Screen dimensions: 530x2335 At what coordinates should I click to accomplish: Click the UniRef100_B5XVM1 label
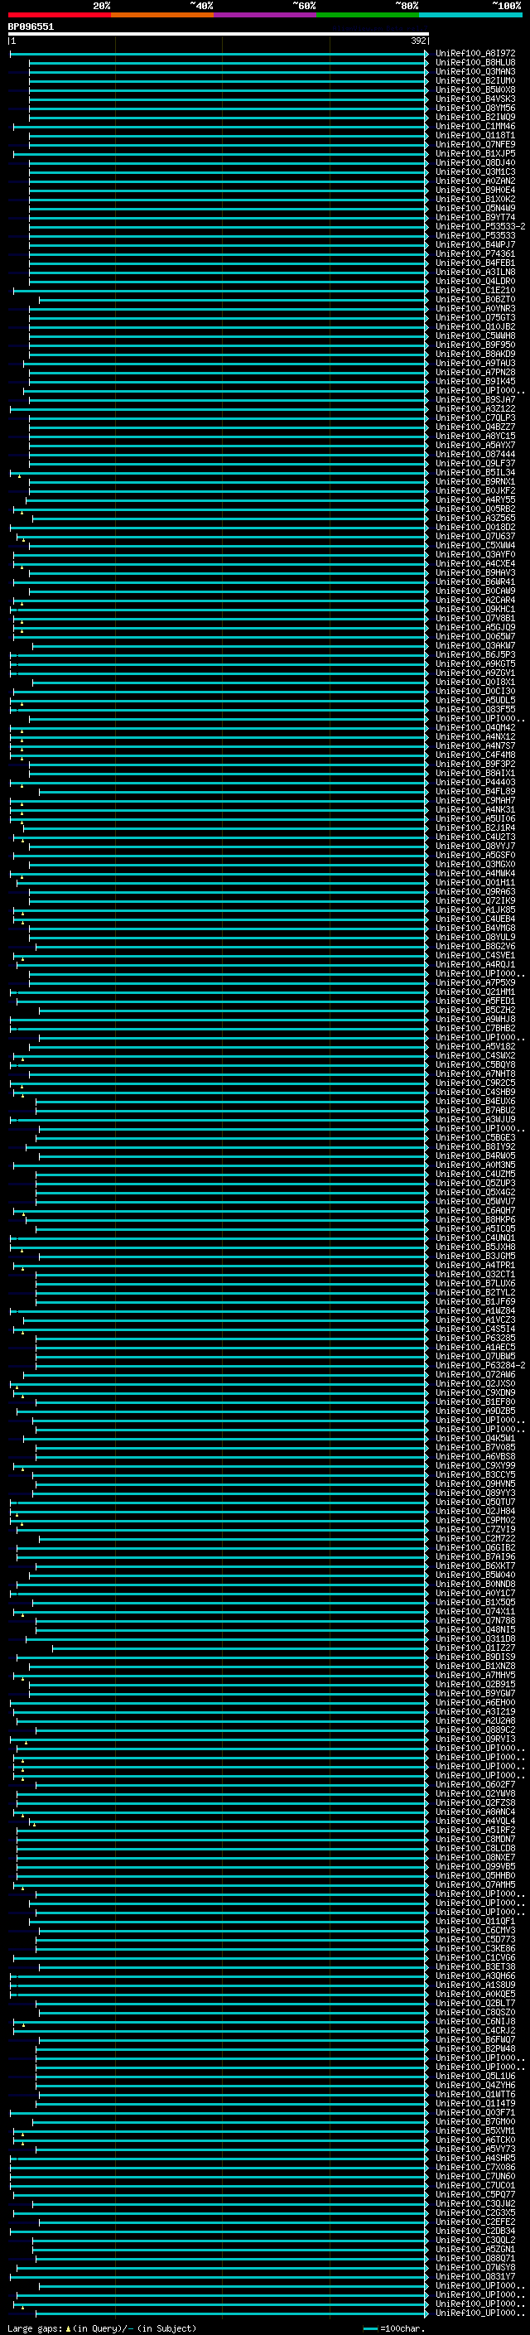475,2131
